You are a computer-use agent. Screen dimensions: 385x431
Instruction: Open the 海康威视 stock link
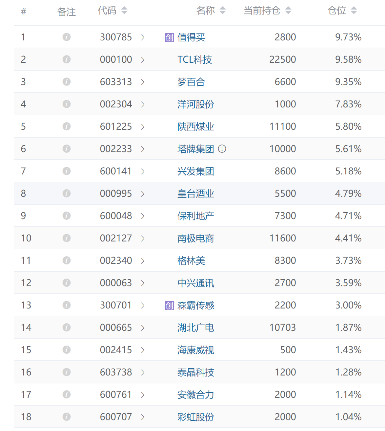coord(196,350)
